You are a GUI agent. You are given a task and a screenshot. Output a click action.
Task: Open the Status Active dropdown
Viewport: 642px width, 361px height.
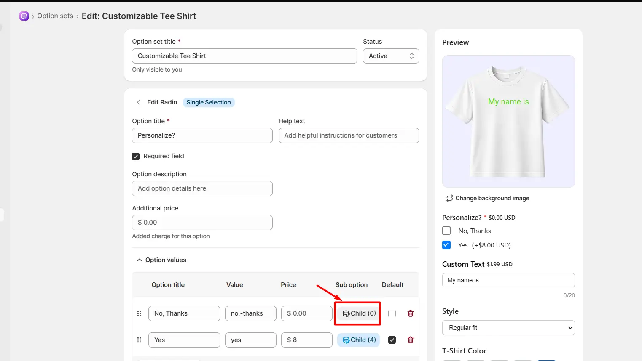click(x=391, y=56)
